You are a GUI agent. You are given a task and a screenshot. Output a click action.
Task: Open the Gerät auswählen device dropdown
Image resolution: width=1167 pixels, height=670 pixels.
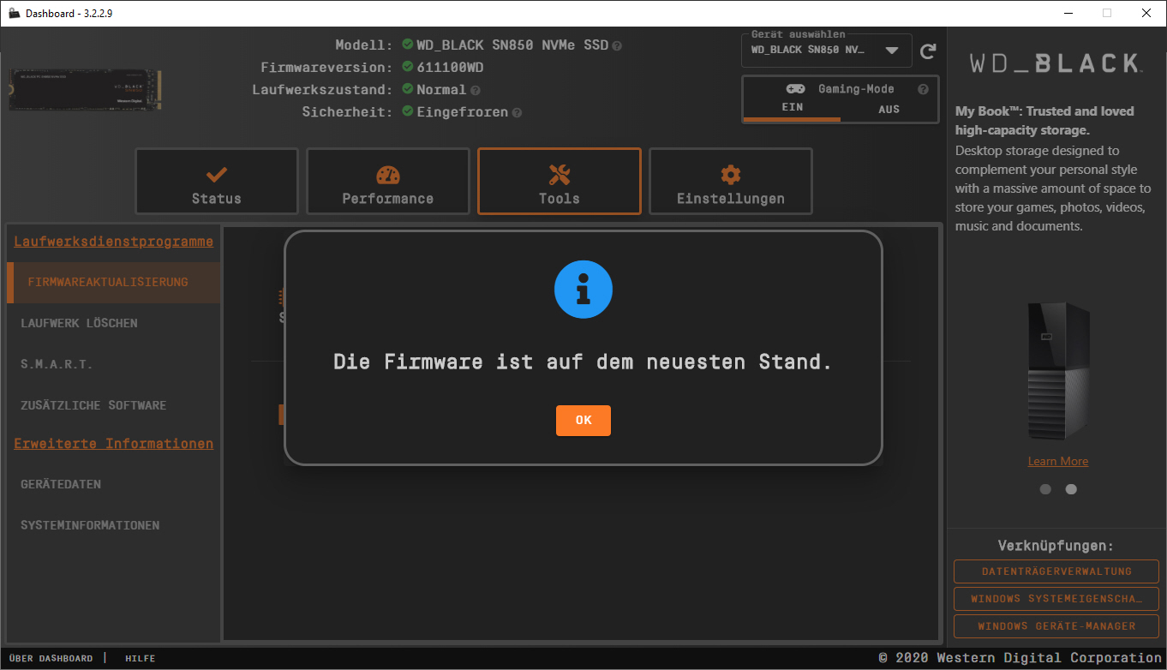827,50
